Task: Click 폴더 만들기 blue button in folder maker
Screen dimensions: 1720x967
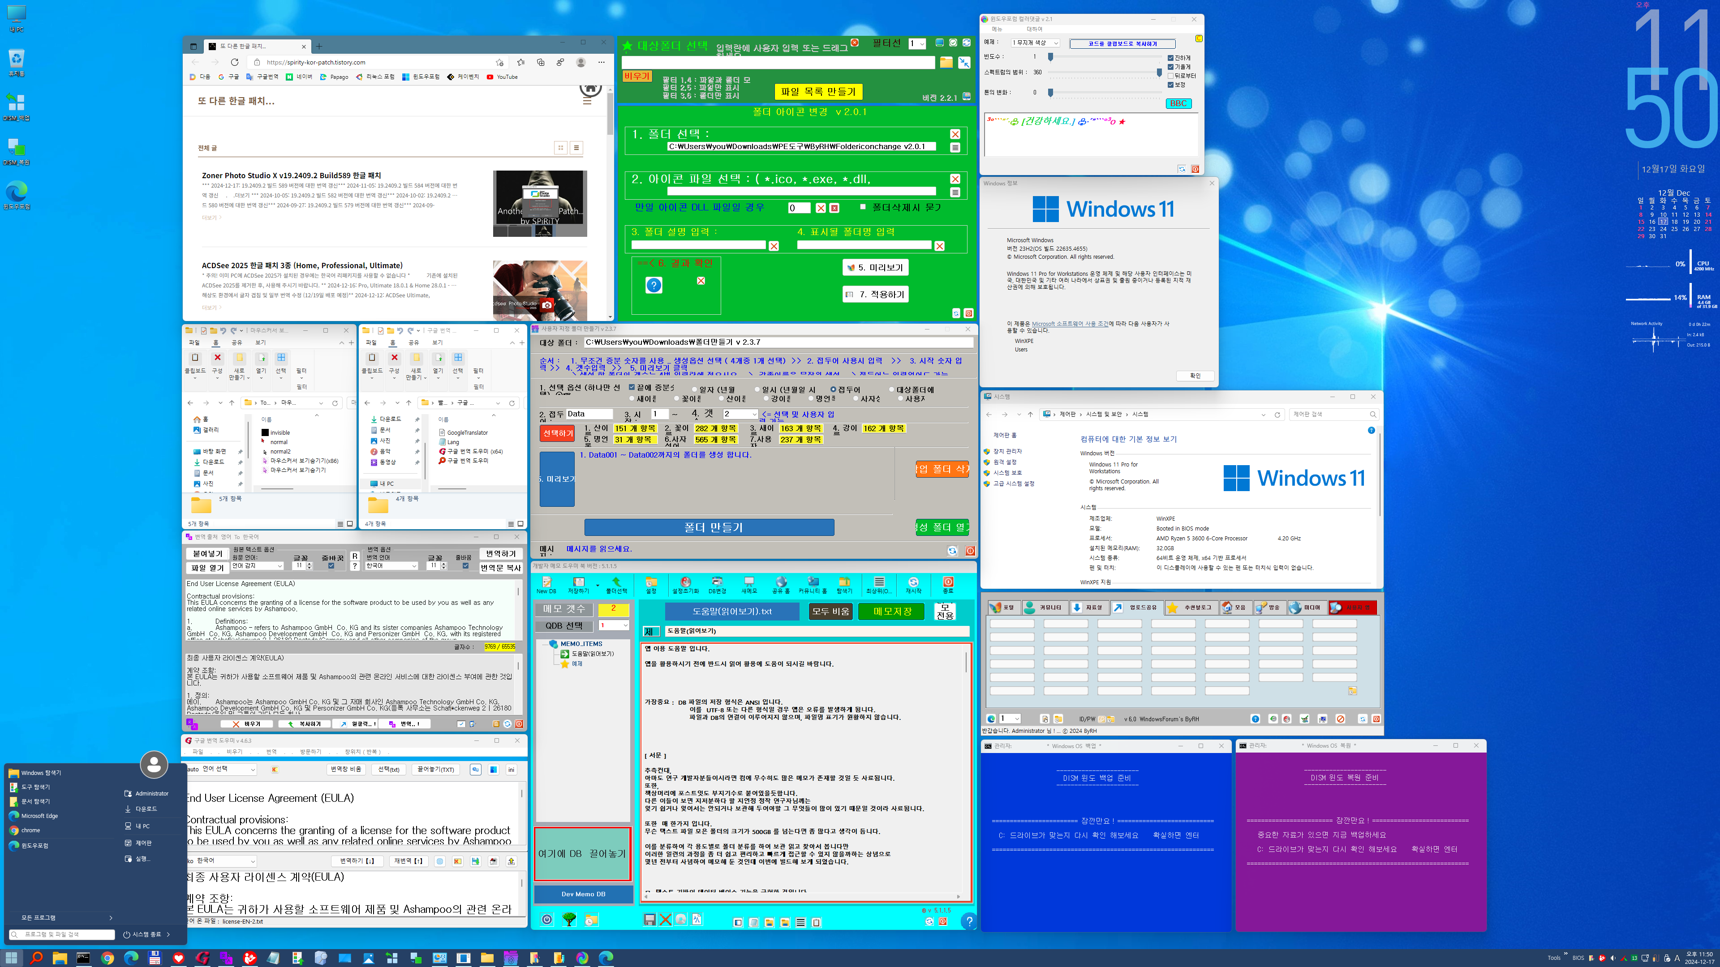Action: click(709, 527)
